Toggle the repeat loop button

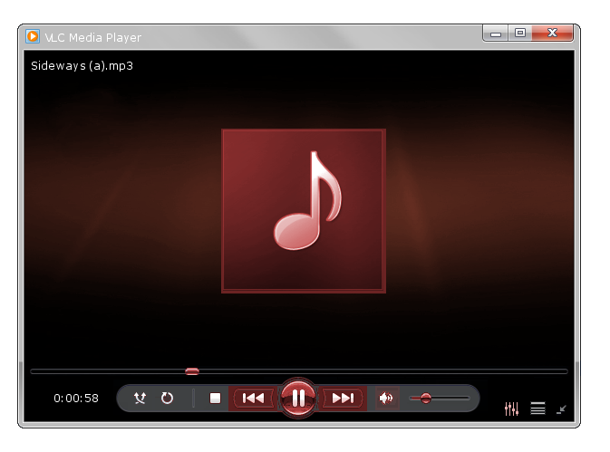click(167, 398)
